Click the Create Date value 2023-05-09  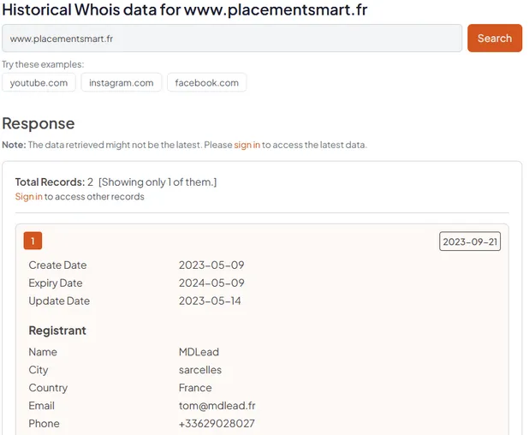(211, 265)
